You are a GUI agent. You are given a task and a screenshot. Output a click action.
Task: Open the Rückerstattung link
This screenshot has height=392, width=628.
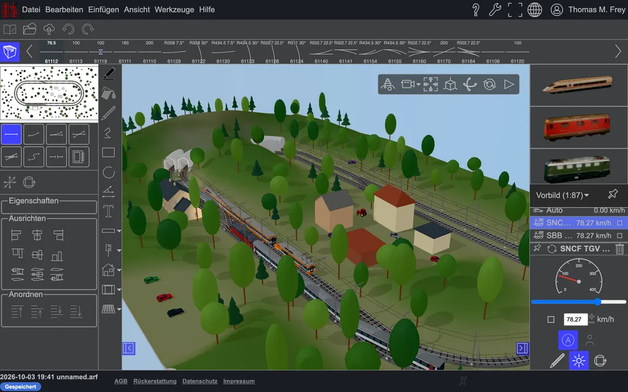point(155,381)
